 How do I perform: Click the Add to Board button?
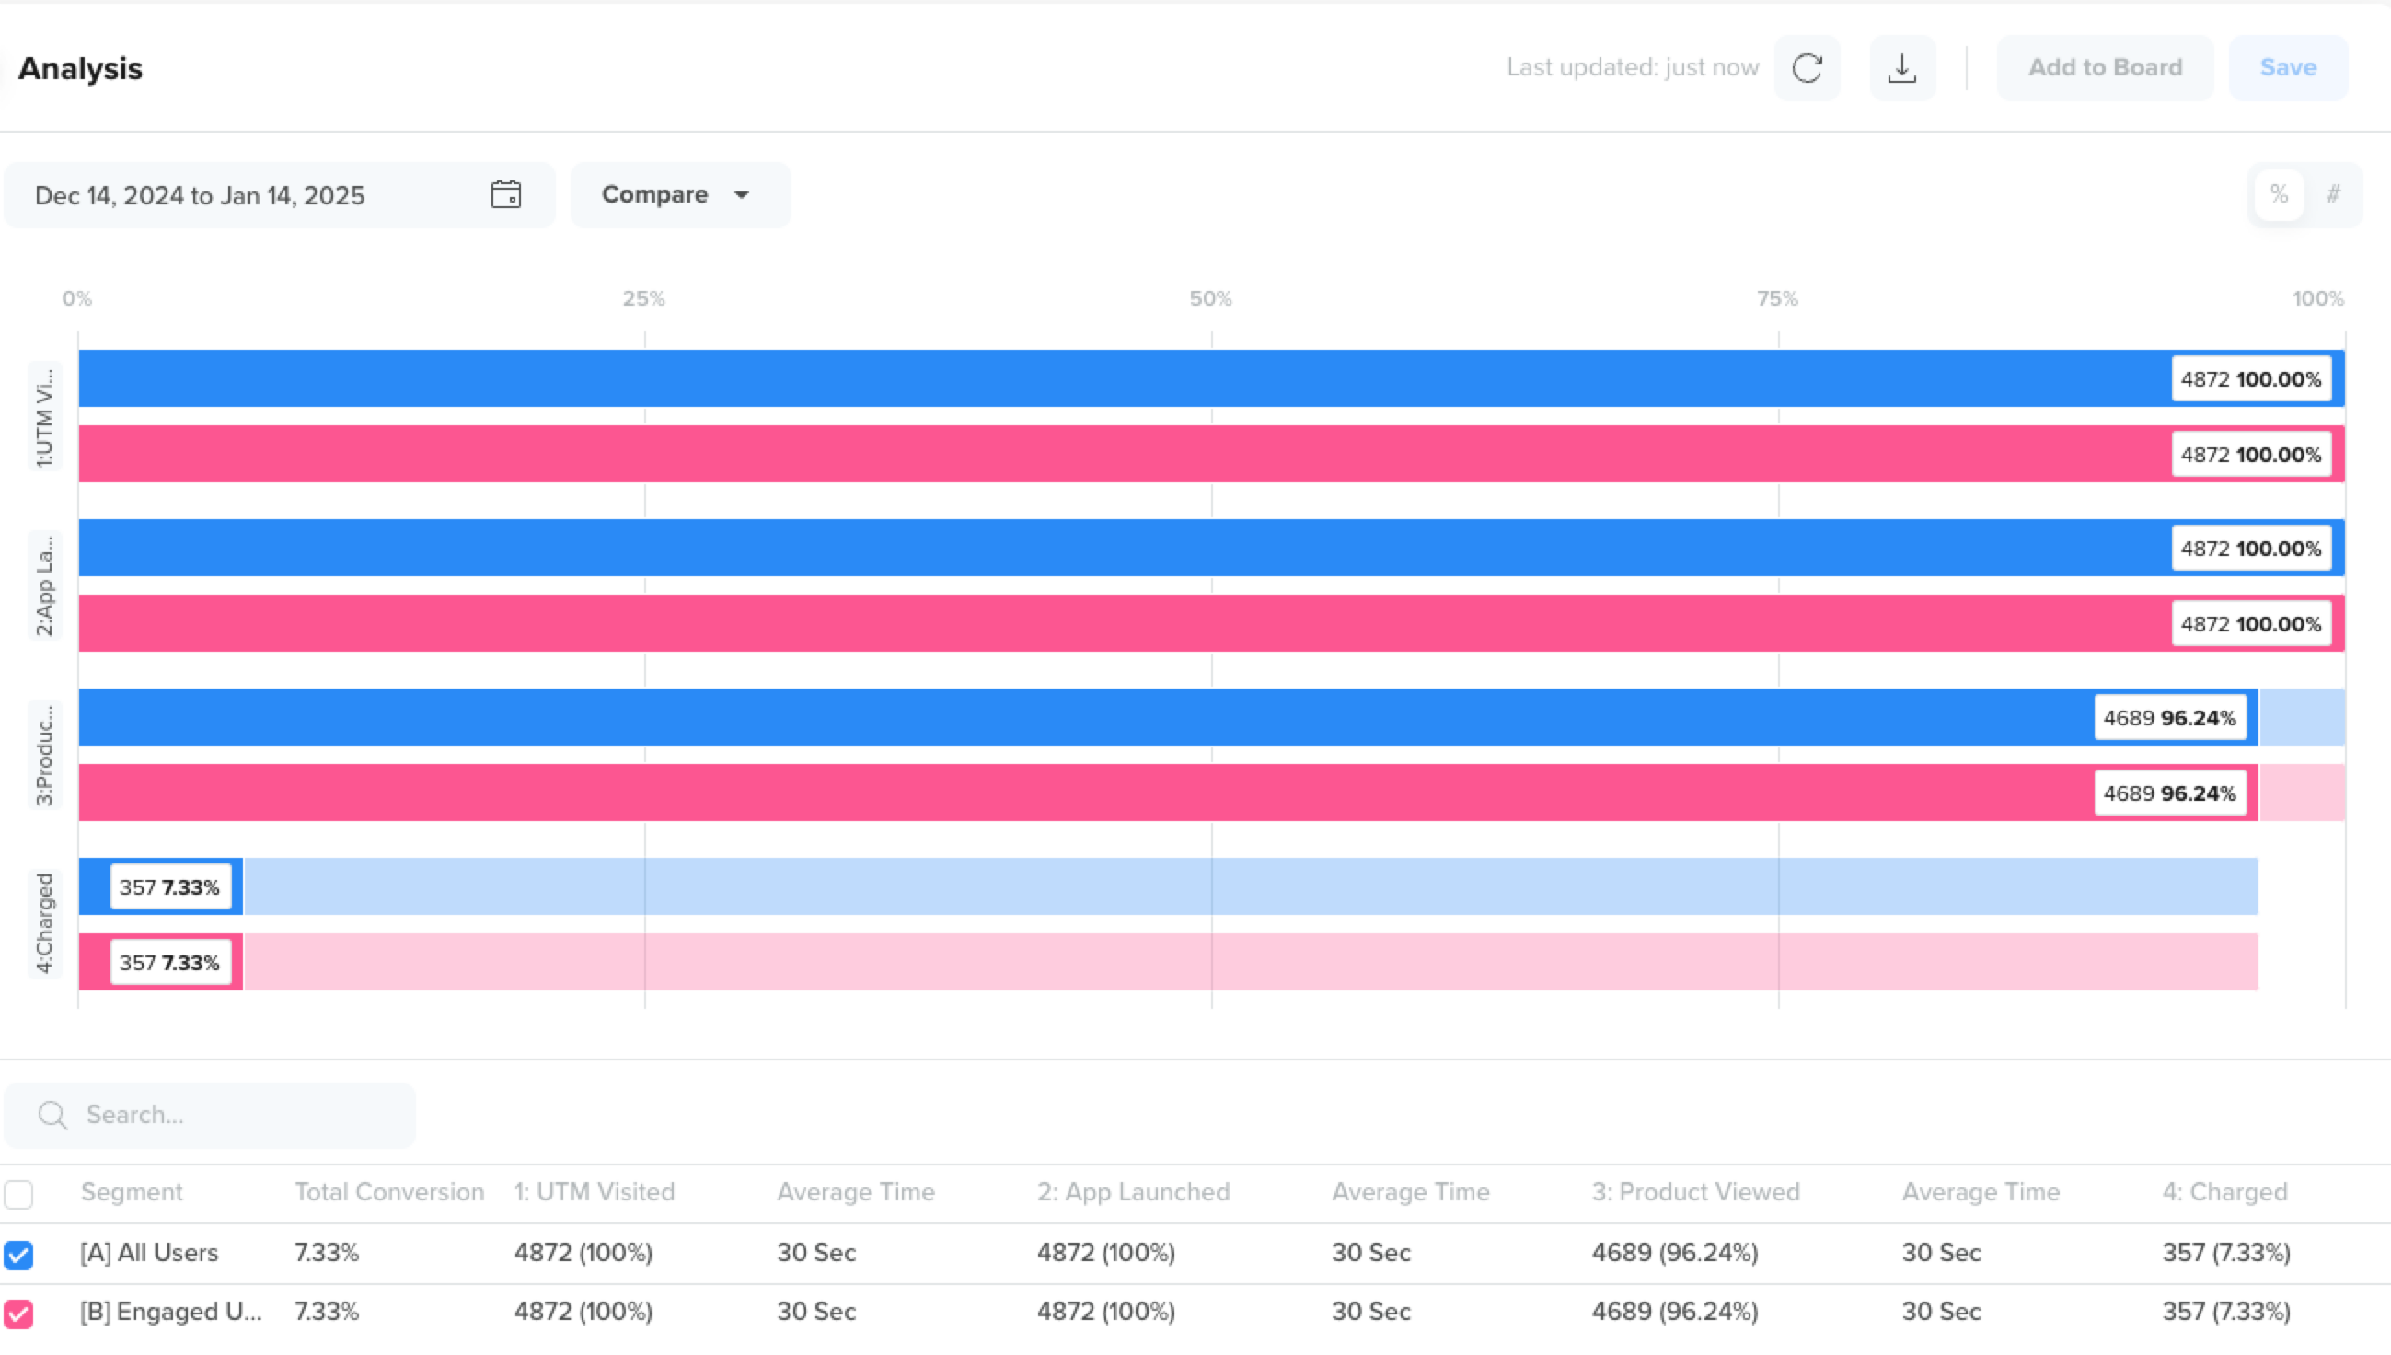point(2106,67)
